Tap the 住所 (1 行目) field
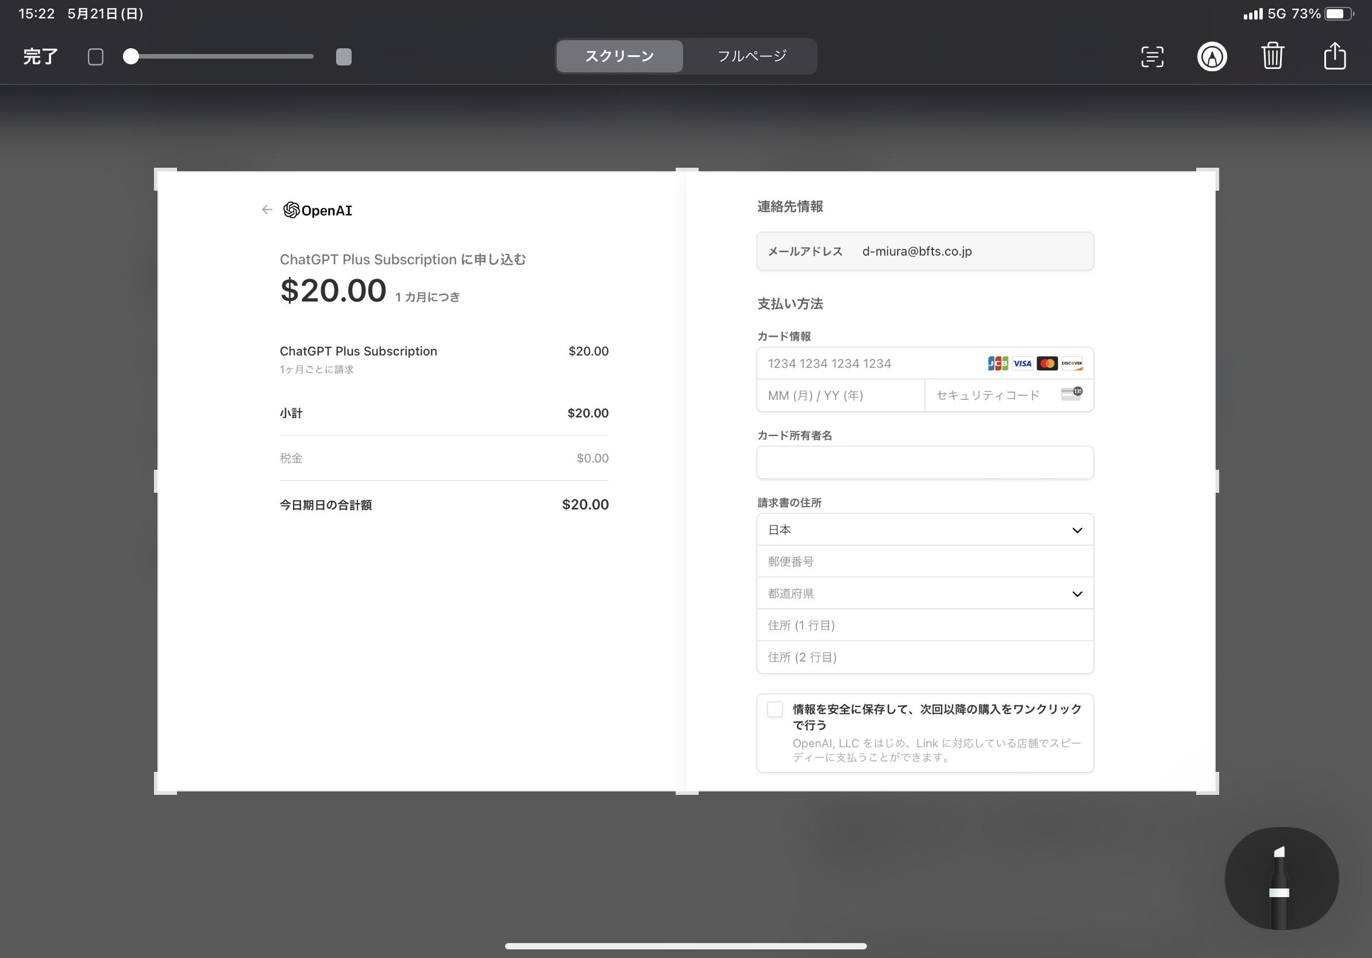The image size is (1372, 958). [x=925, y=625]
